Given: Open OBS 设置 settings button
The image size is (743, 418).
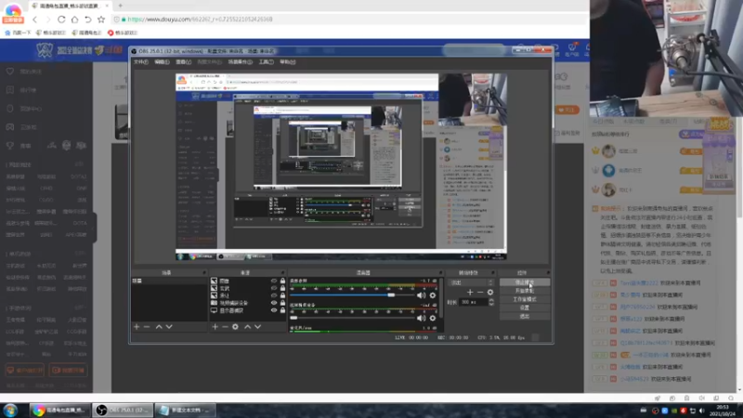Looking at the screenshot, I should pyautogui.click(x=525, y=308).
